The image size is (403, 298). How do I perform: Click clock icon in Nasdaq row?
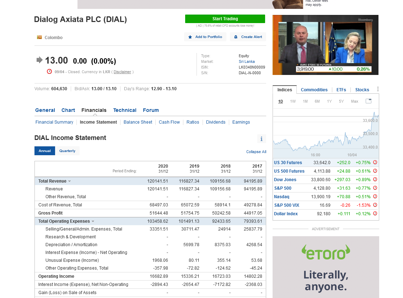[x=375, y=196]
